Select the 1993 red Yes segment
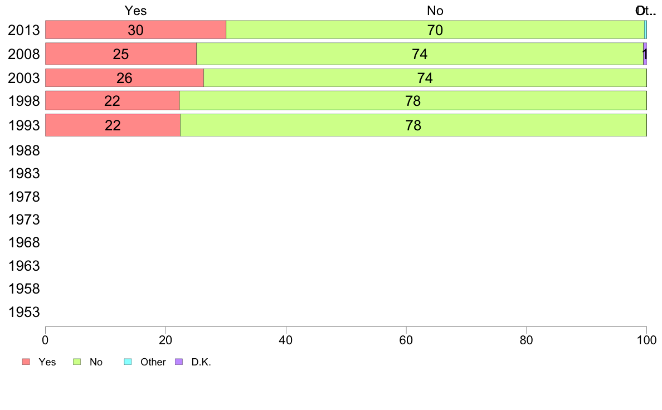 pyautogui.click(x=113, y=125)
